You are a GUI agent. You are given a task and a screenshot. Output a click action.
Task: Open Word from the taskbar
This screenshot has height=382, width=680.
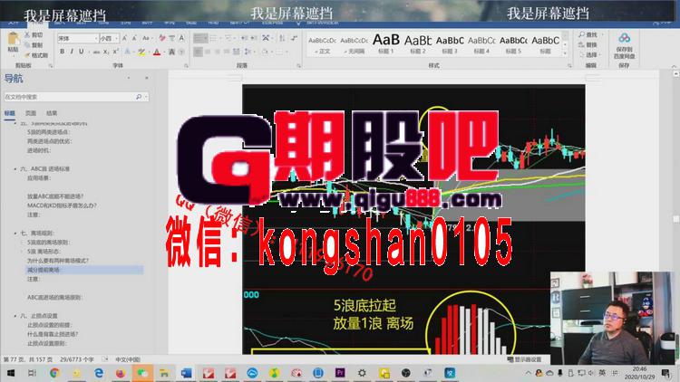point(187,373)
